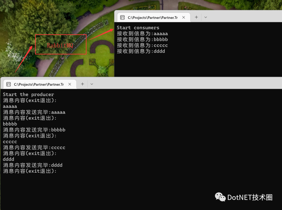
Task: Click the line '消息内容发送完毕:aaaaa'
Action: coord(34,112)
